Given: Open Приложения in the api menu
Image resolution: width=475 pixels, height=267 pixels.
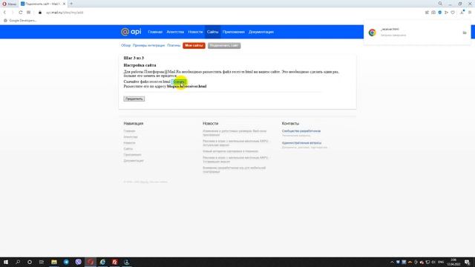Looking at the screenshot, I should (x=234, y=32).
